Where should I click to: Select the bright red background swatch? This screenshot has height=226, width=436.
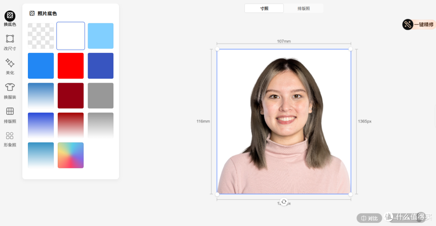click(71, 66)
